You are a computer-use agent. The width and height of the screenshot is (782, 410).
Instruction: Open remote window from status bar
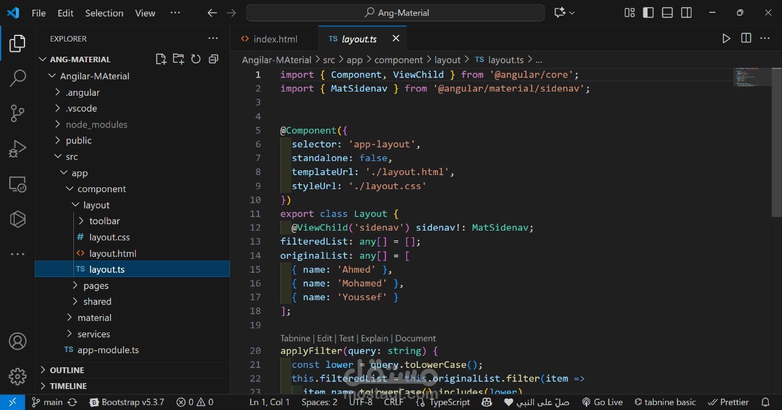click(x=12, y=402)
